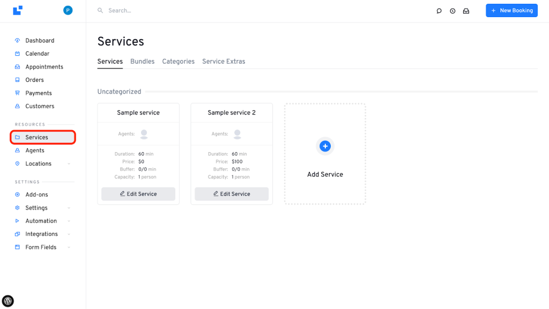Create a New Booking
Screen dimensions: 549x309
pyautogui.click(x=511, y=10)
